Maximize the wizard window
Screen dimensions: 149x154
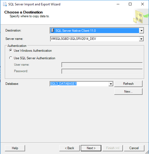pyautogui.click(x=130, y=4)
